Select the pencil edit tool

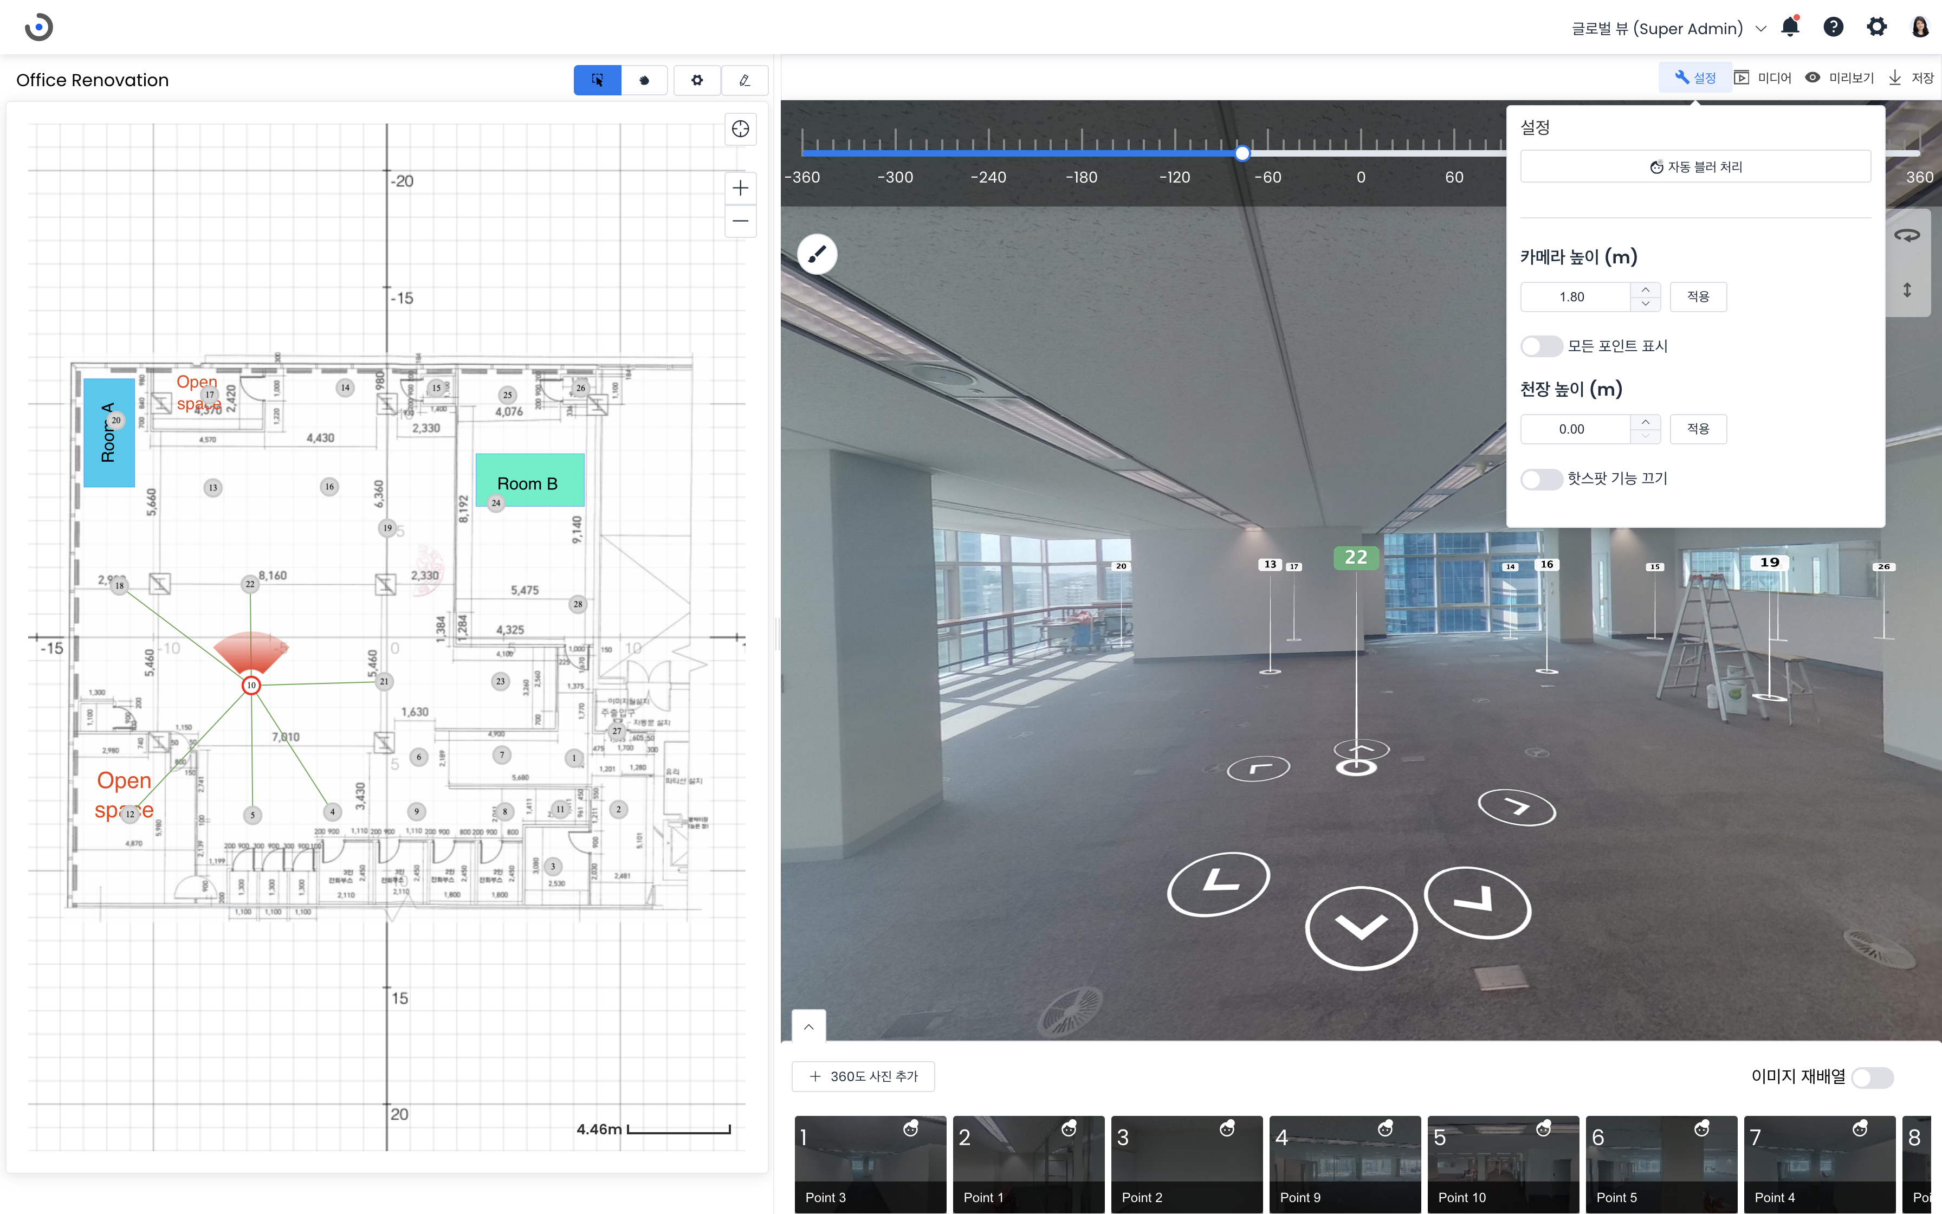pyautogui.click(x=745, y=80)
